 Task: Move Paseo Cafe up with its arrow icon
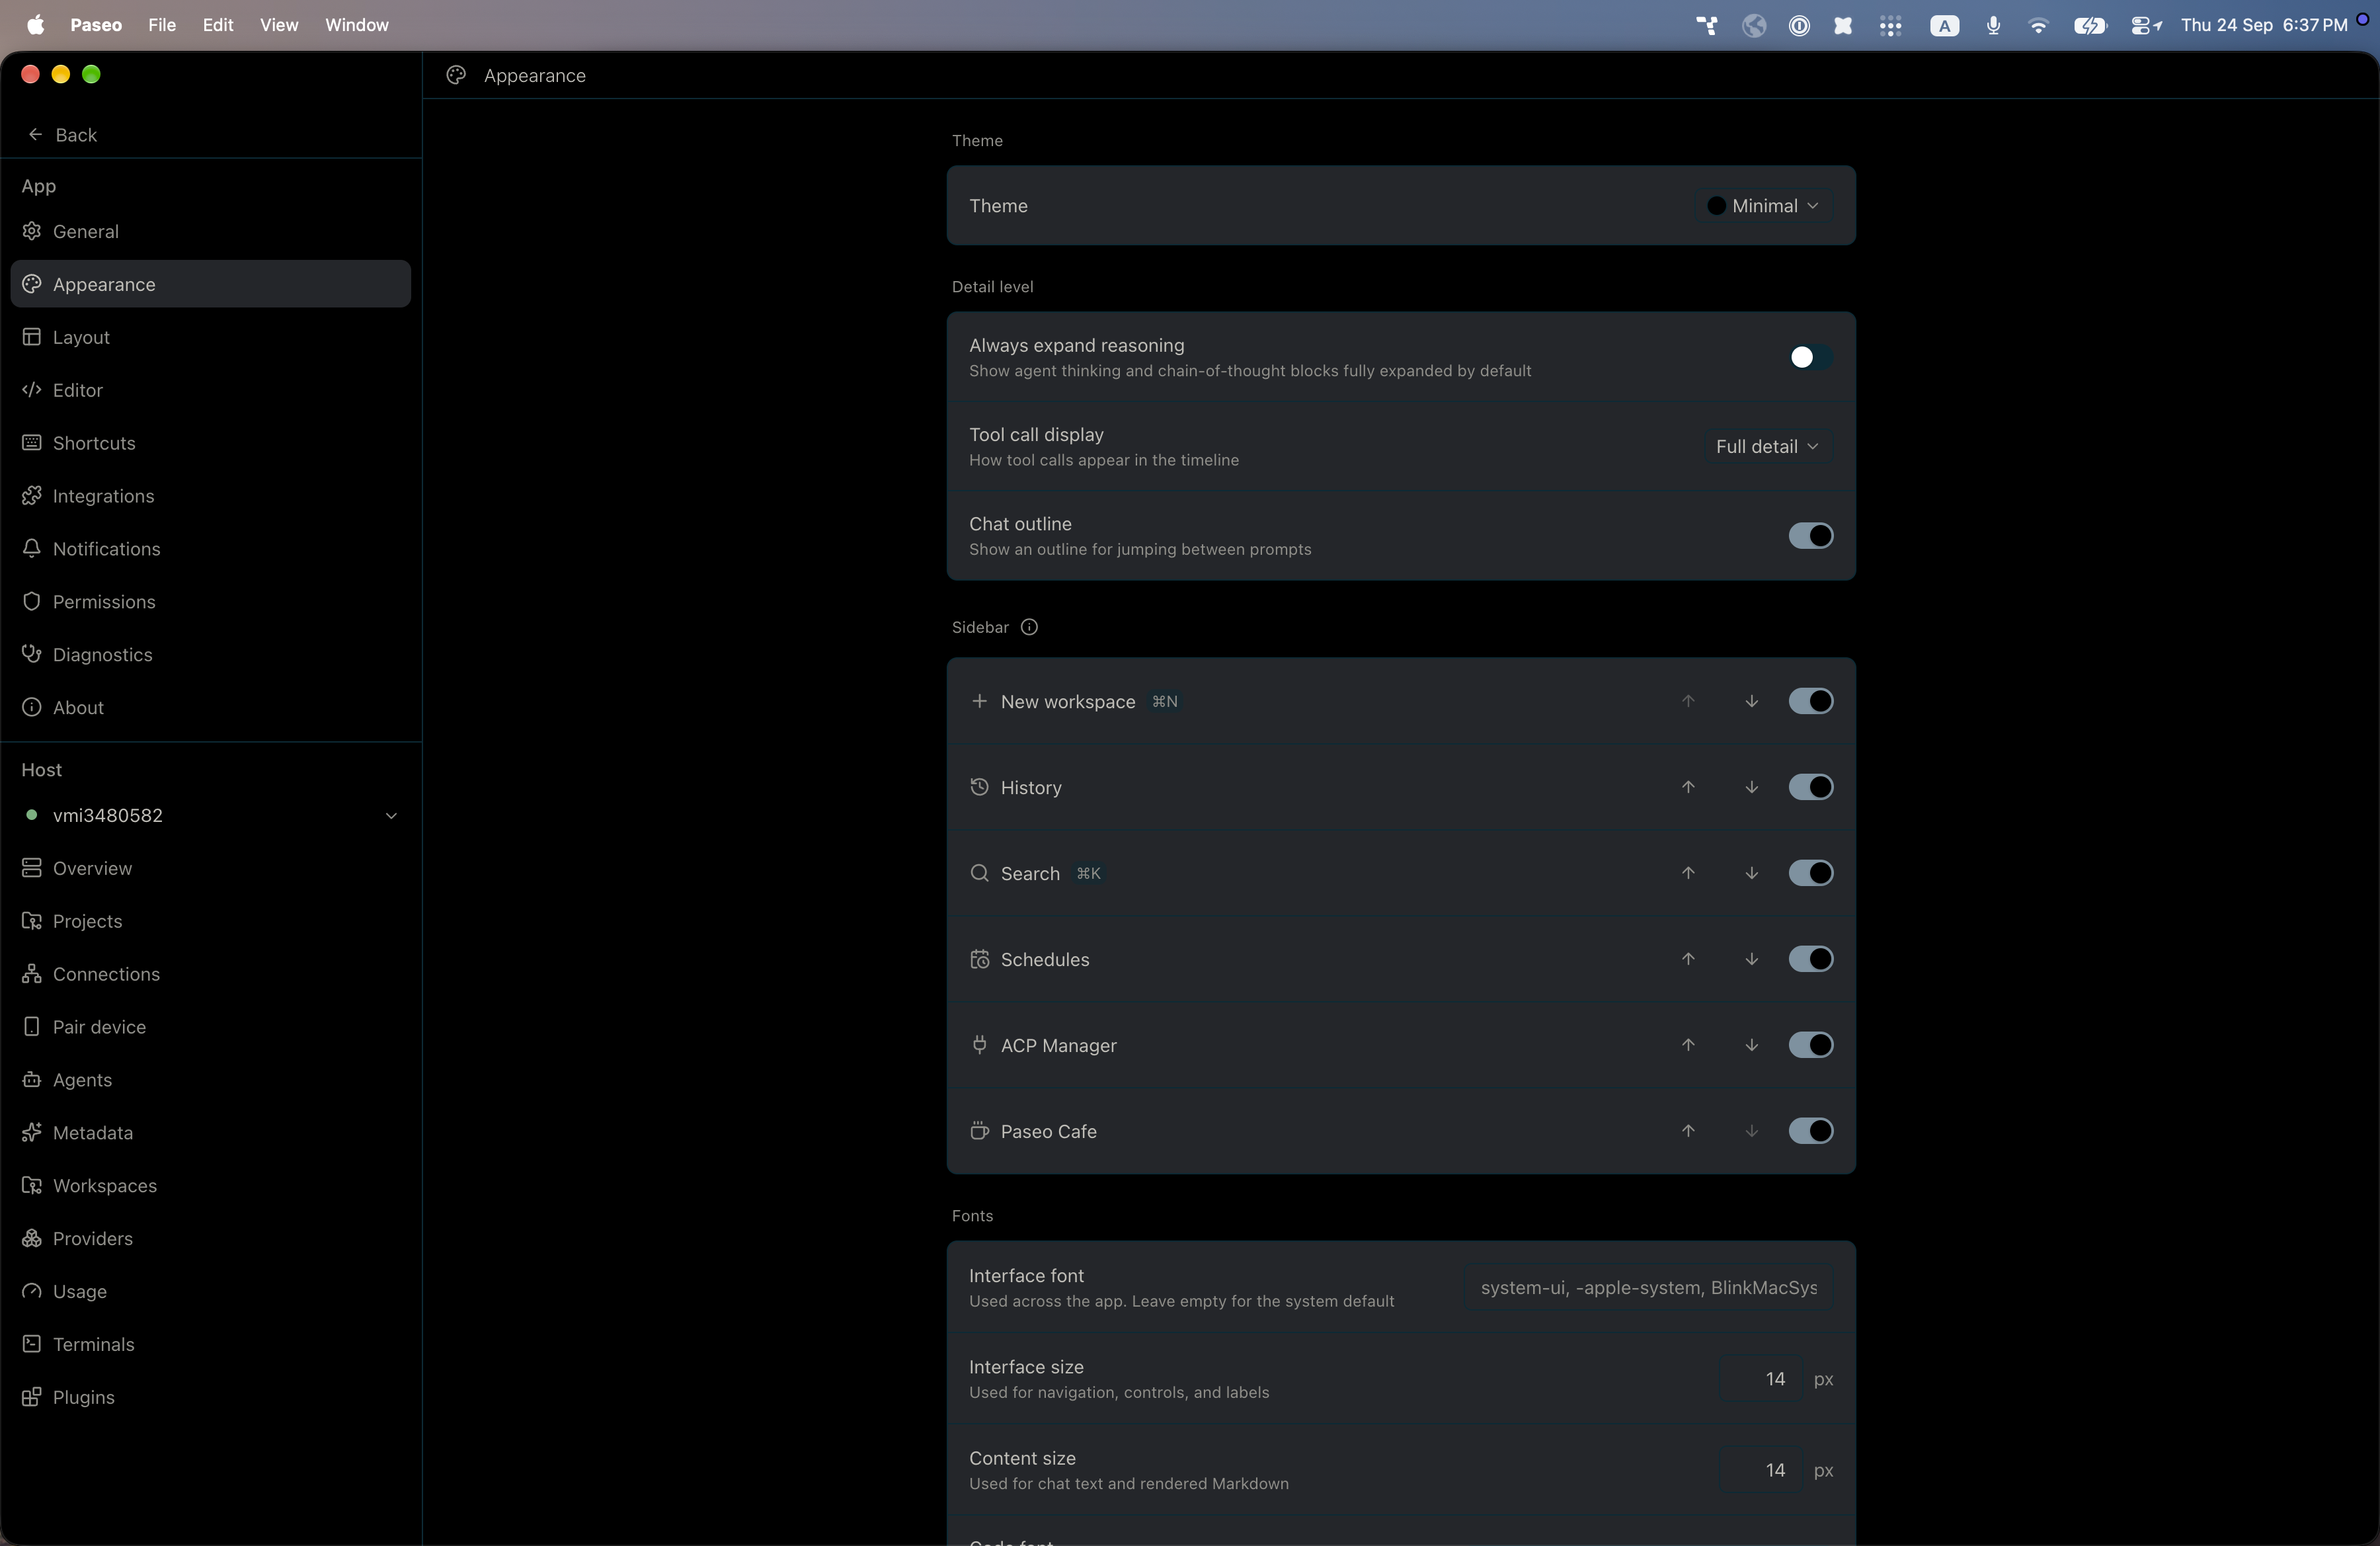pos(1688,1131)
